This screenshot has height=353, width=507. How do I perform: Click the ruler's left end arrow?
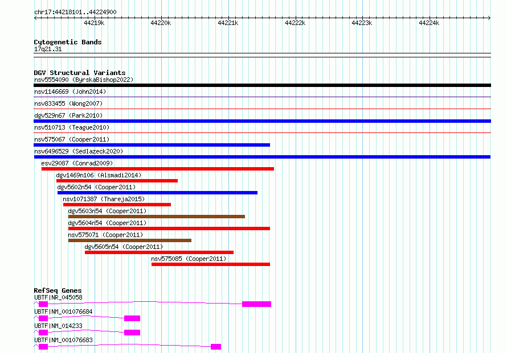point(35,18)
